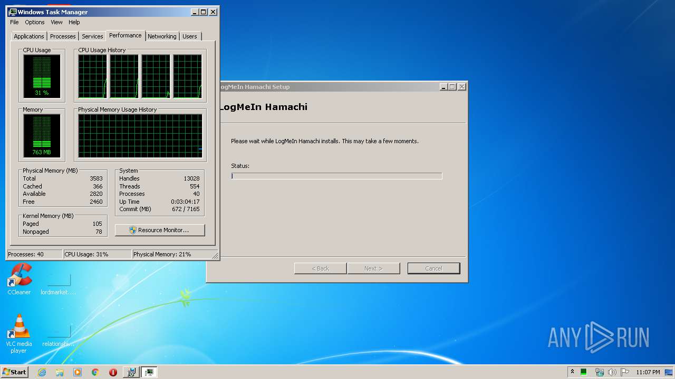Open Action Center flag tray icon
Screen dimensions: 675x379
click(x=625, y=372)
